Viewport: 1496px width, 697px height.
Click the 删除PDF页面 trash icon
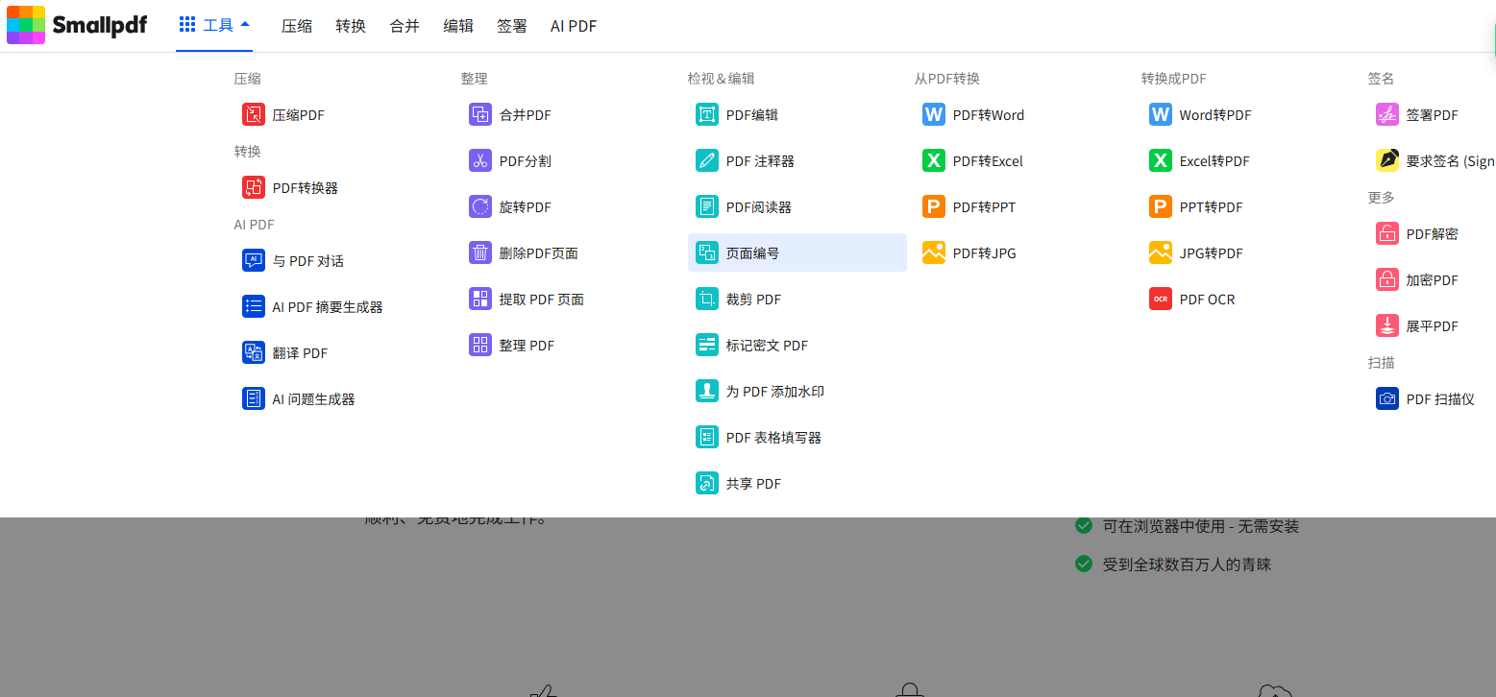tap(479, 252)
